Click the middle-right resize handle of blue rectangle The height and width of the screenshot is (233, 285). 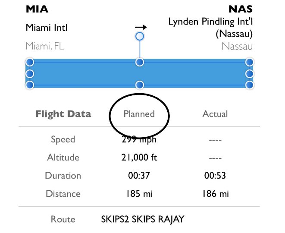coord(249,74)
